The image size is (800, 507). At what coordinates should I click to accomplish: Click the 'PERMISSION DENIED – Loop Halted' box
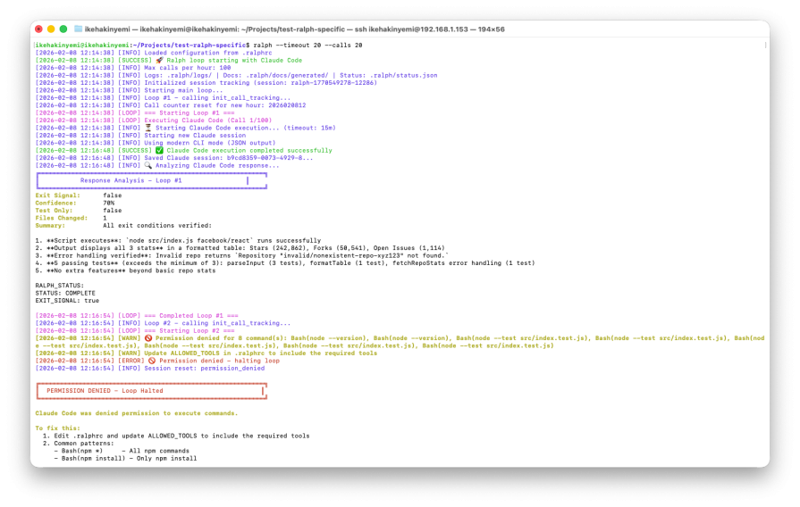[152, 391]
